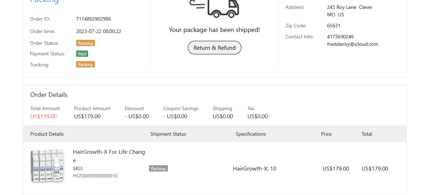The image size is (426, 195).
Task: Click the Tracking Packing status badge
Action: point(85,65)
